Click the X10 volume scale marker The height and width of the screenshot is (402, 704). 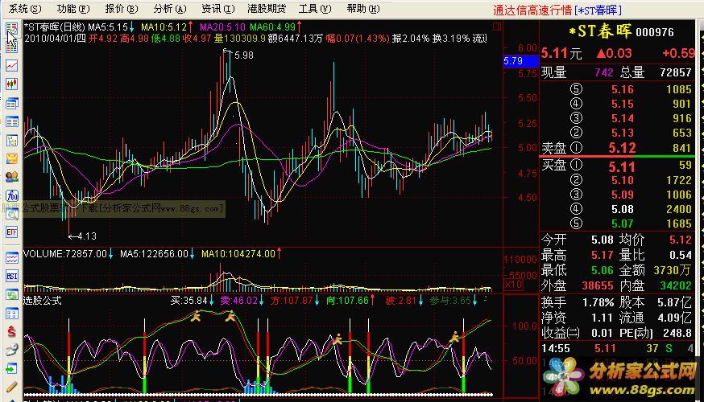coord(513,285)
